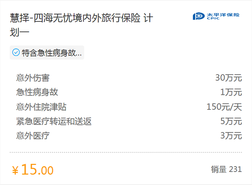Click the 30万元 coverage amount

pyautogui.click(x=228, y=78)
